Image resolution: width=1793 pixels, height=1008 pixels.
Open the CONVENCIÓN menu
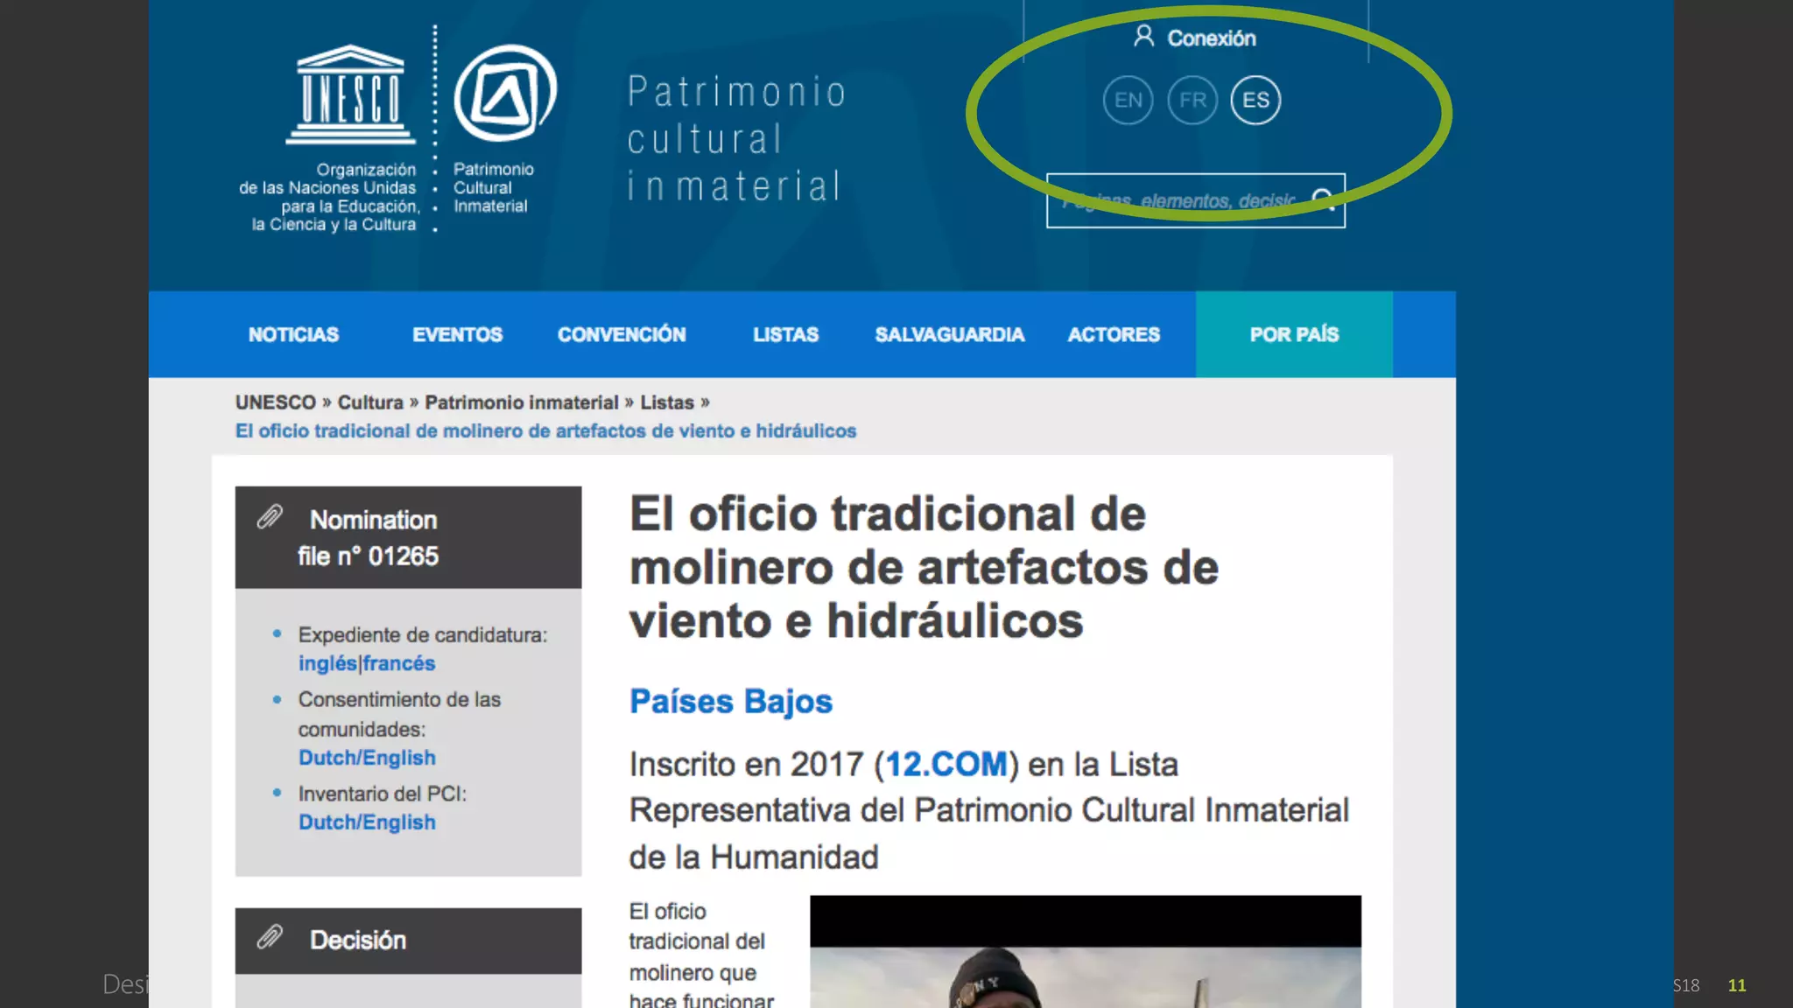[x=622, y=334]
